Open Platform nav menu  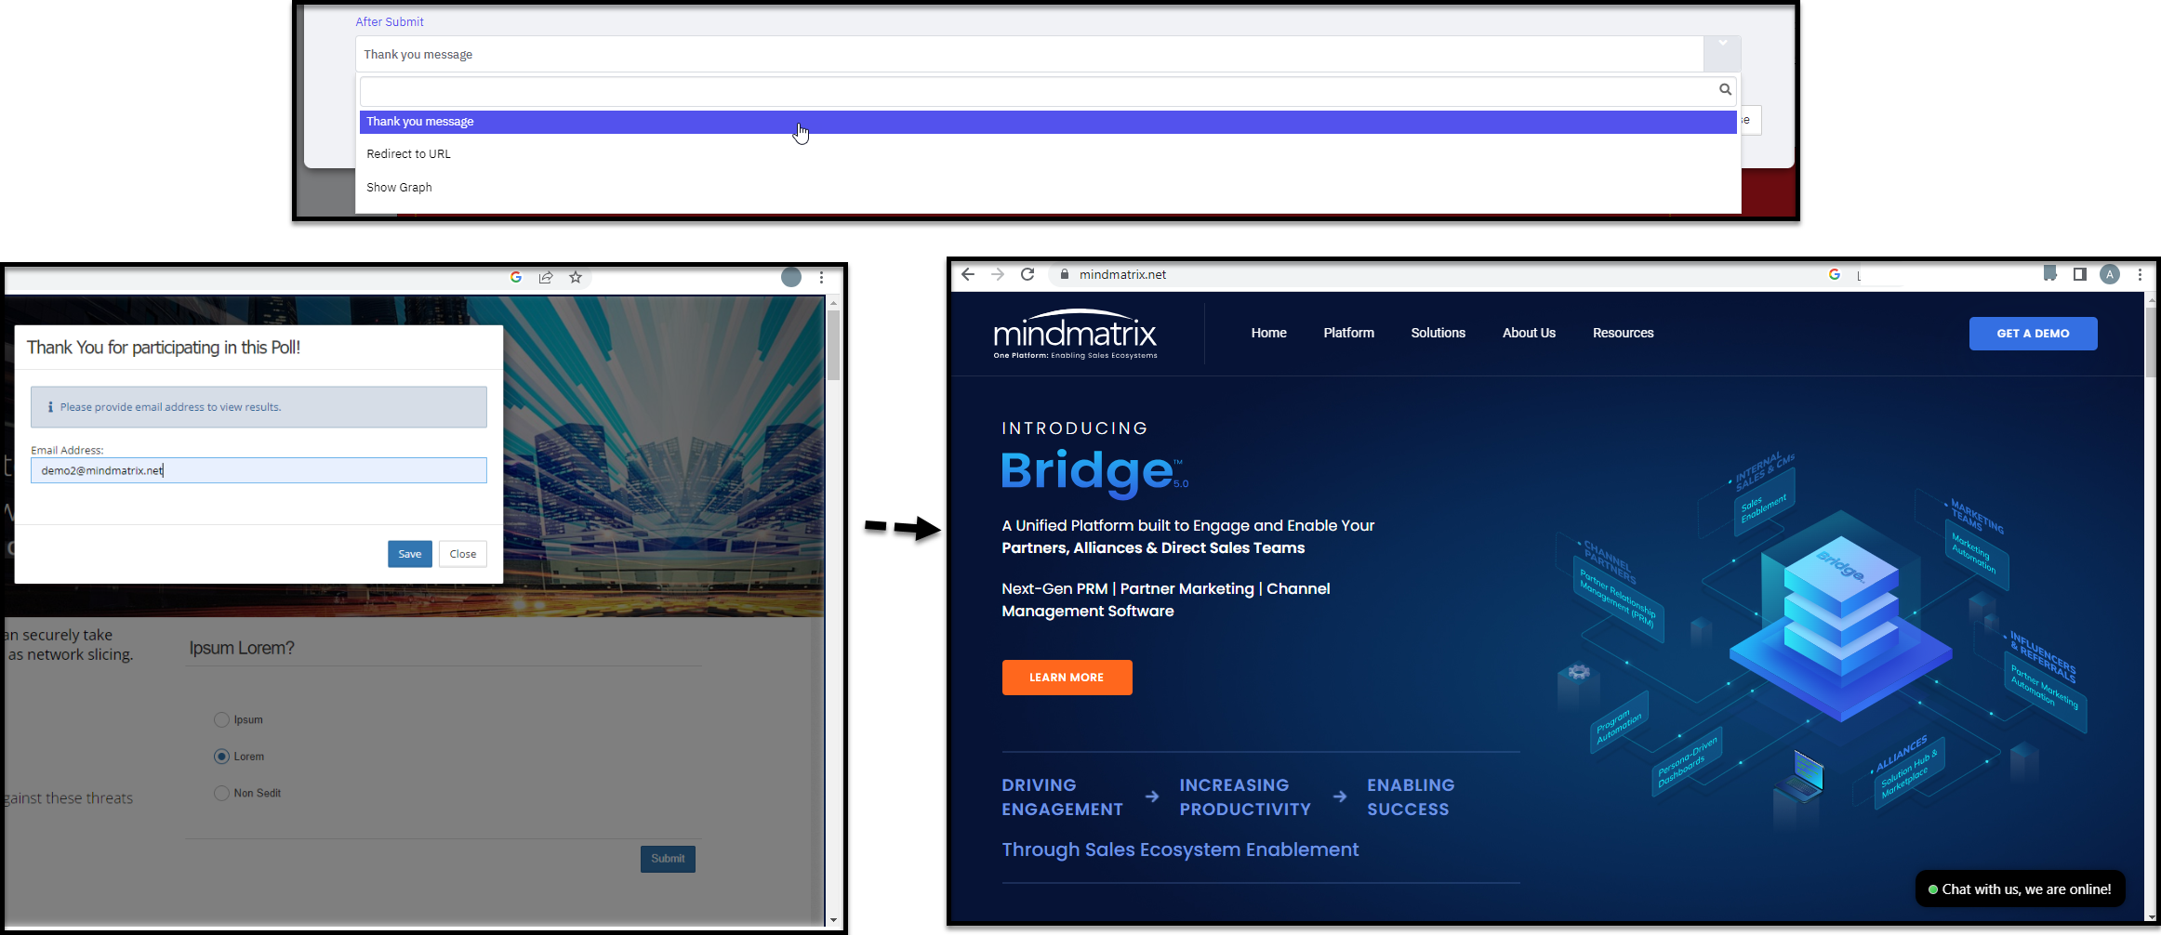pos(1348,333)
